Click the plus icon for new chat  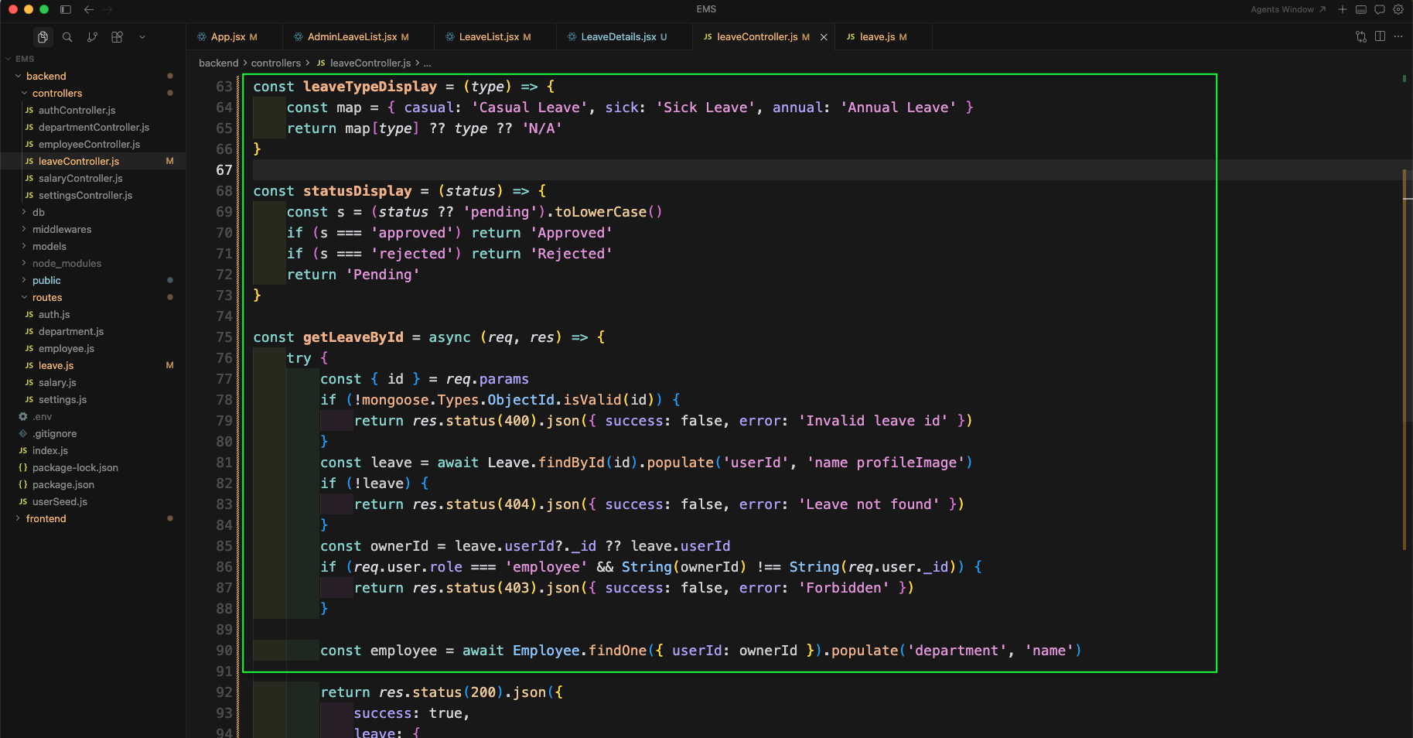coord(1343,9)
